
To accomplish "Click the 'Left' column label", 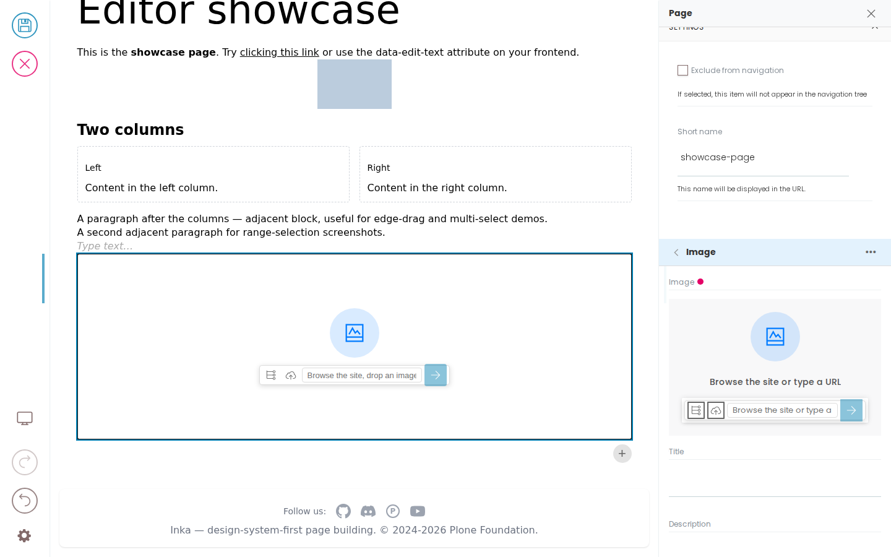I will pos(93,168).
